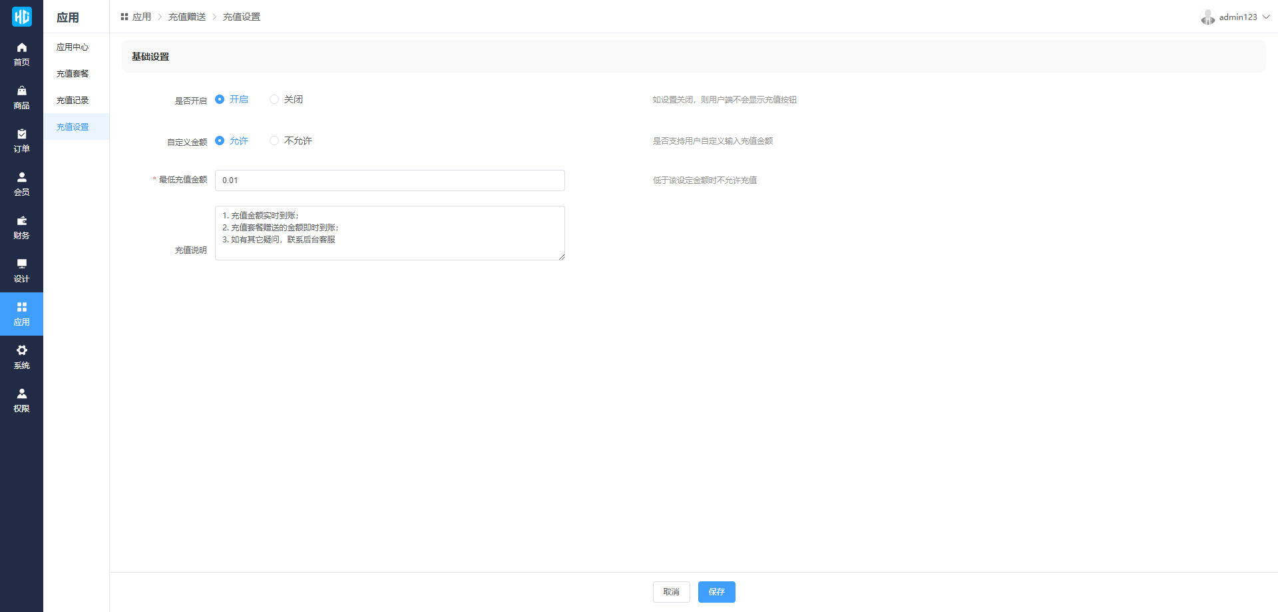Click the home icon in sidebar

(21, 48)
